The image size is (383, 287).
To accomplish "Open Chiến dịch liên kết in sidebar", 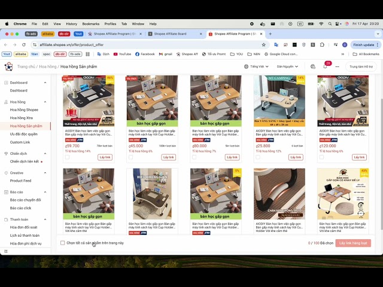I will (25, 161).
